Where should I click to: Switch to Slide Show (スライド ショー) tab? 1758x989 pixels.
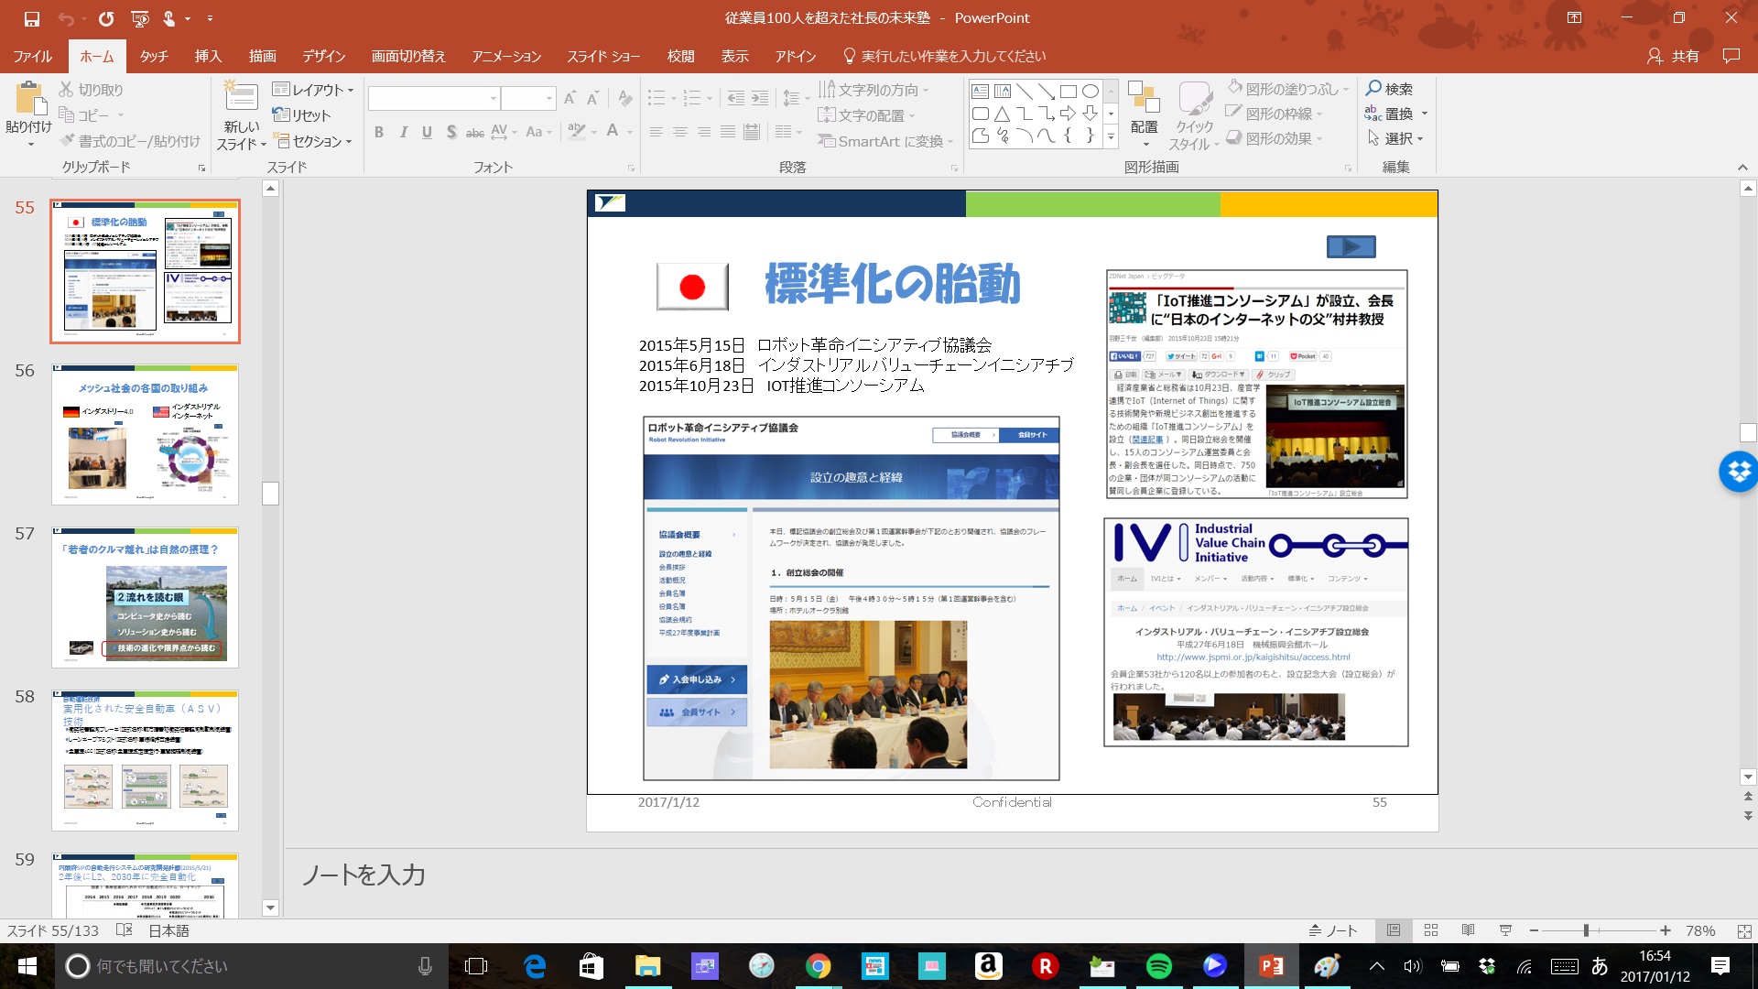(x=603, y=56)
